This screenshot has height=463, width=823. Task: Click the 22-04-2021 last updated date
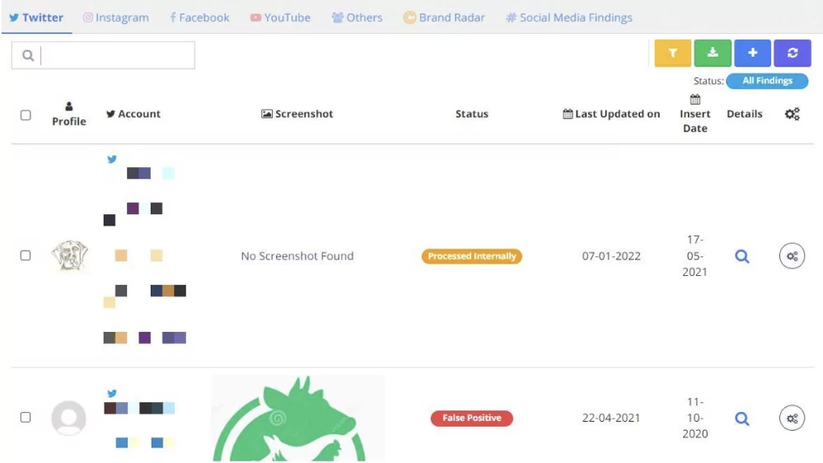(611, 418)
